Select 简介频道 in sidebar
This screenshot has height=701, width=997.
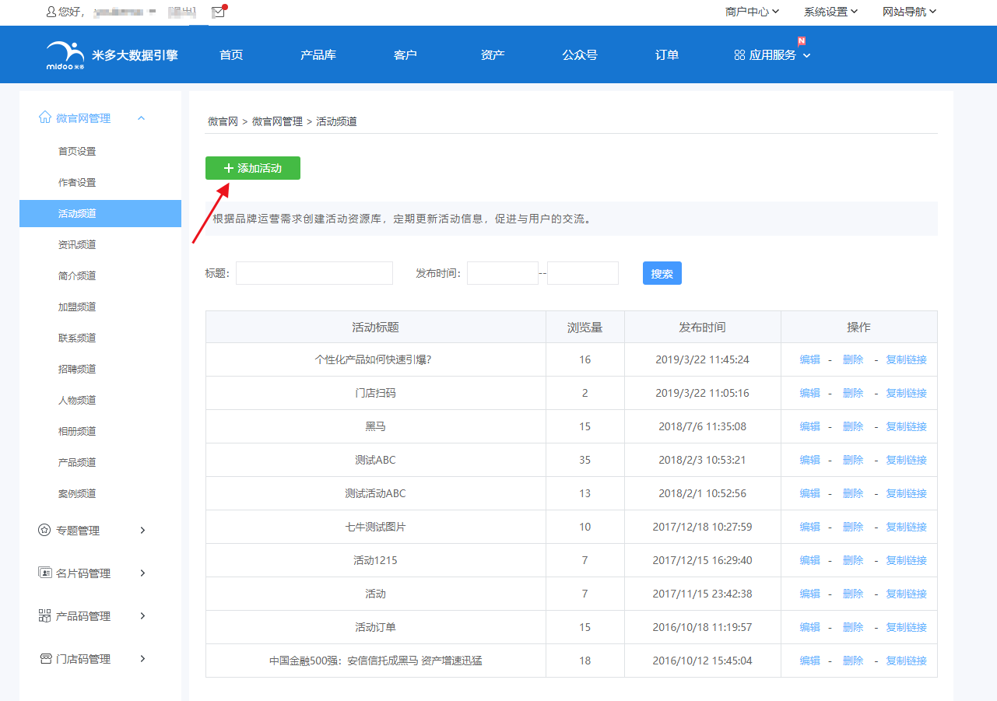click(x=77, y=275)
